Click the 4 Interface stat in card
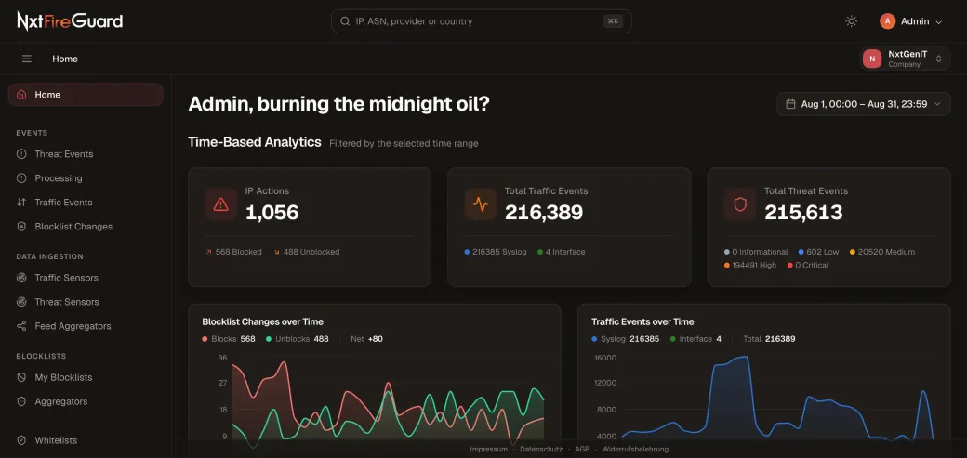The height and width of the screenshot is (458, 967). 562,252
